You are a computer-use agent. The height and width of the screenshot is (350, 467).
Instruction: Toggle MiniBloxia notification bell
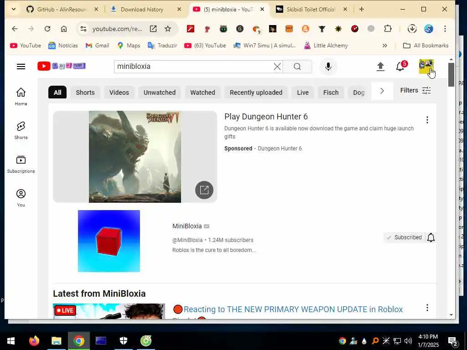pyautogui.click(x=431, y=237)
